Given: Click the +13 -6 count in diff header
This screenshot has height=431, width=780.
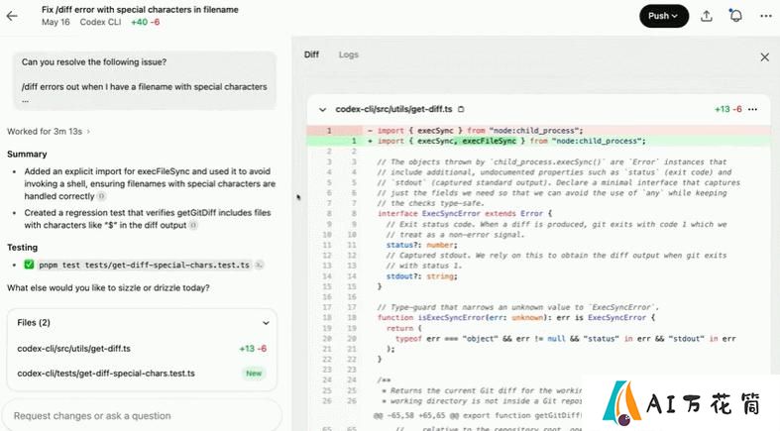Looking at the screenshot, I should (x=727, y=109).
